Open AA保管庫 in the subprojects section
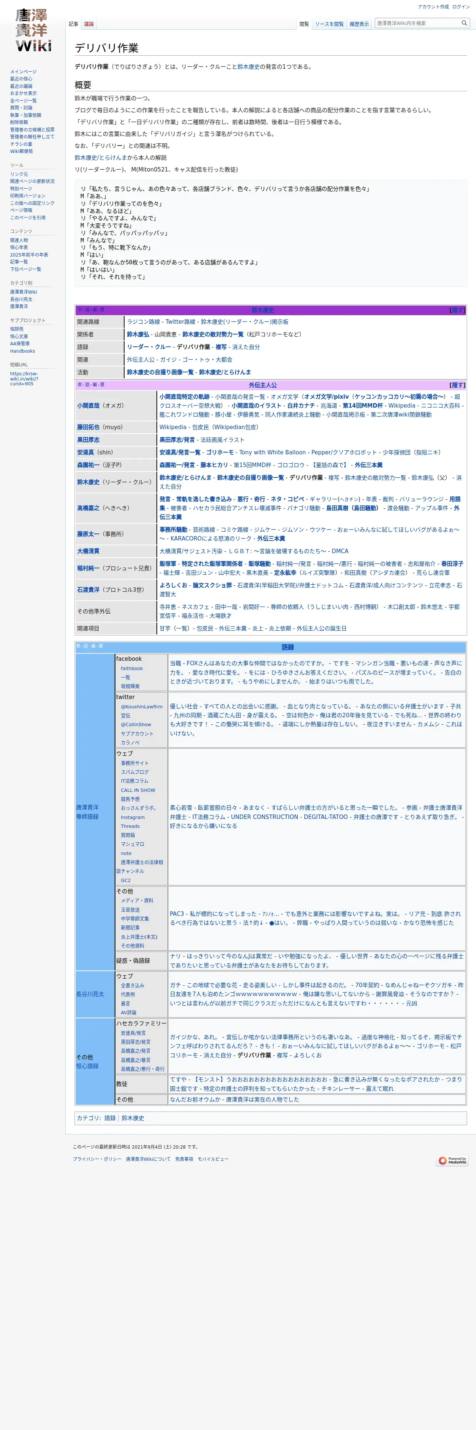 pos(20,344)
